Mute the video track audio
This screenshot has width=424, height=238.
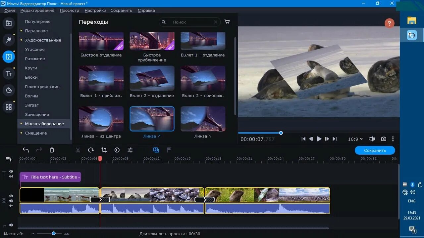tap(11, 201)
